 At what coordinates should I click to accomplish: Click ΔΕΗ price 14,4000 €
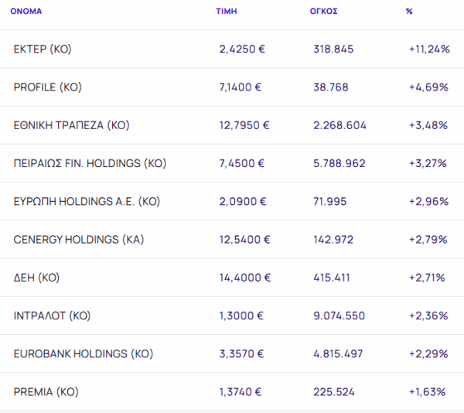pyautogui.click(x=245, y=278)
